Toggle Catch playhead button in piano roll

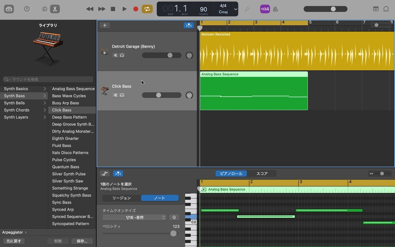118,174
